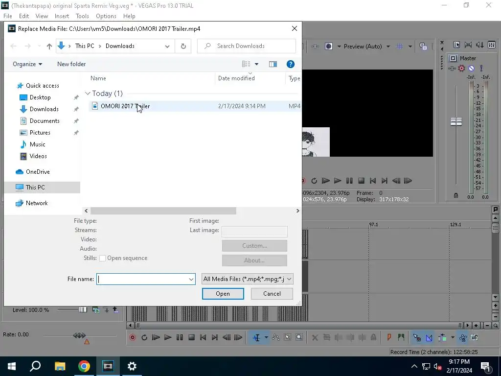This screenshot has height=376, width=501.
Task: Click Cancel in Replace Media dialog
Action: pyautogui.click(x=272, y=294)
